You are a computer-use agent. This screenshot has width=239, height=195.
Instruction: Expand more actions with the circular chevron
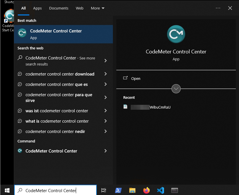point(176,89)
